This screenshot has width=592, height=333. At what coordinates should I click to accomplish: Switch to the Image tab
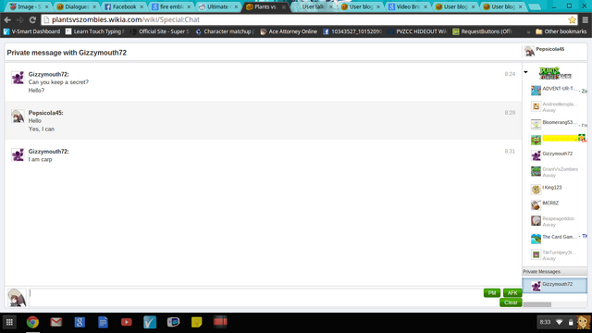(29, 6)
